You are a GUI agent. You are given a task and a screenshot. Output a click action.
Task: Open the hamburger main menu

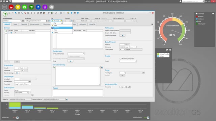4,7
